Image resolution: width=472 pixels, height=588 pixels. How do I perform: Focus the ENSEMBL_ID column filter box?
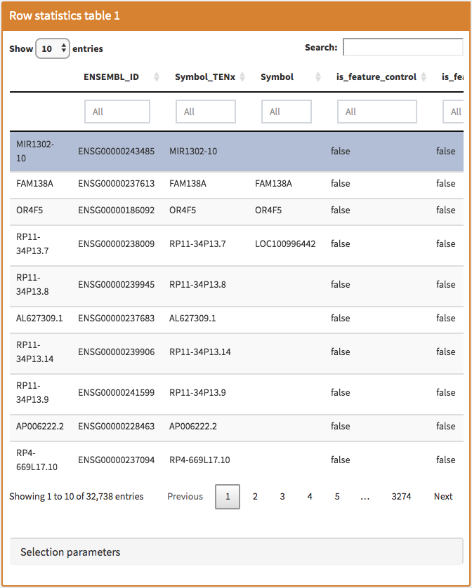click(117, 112)
